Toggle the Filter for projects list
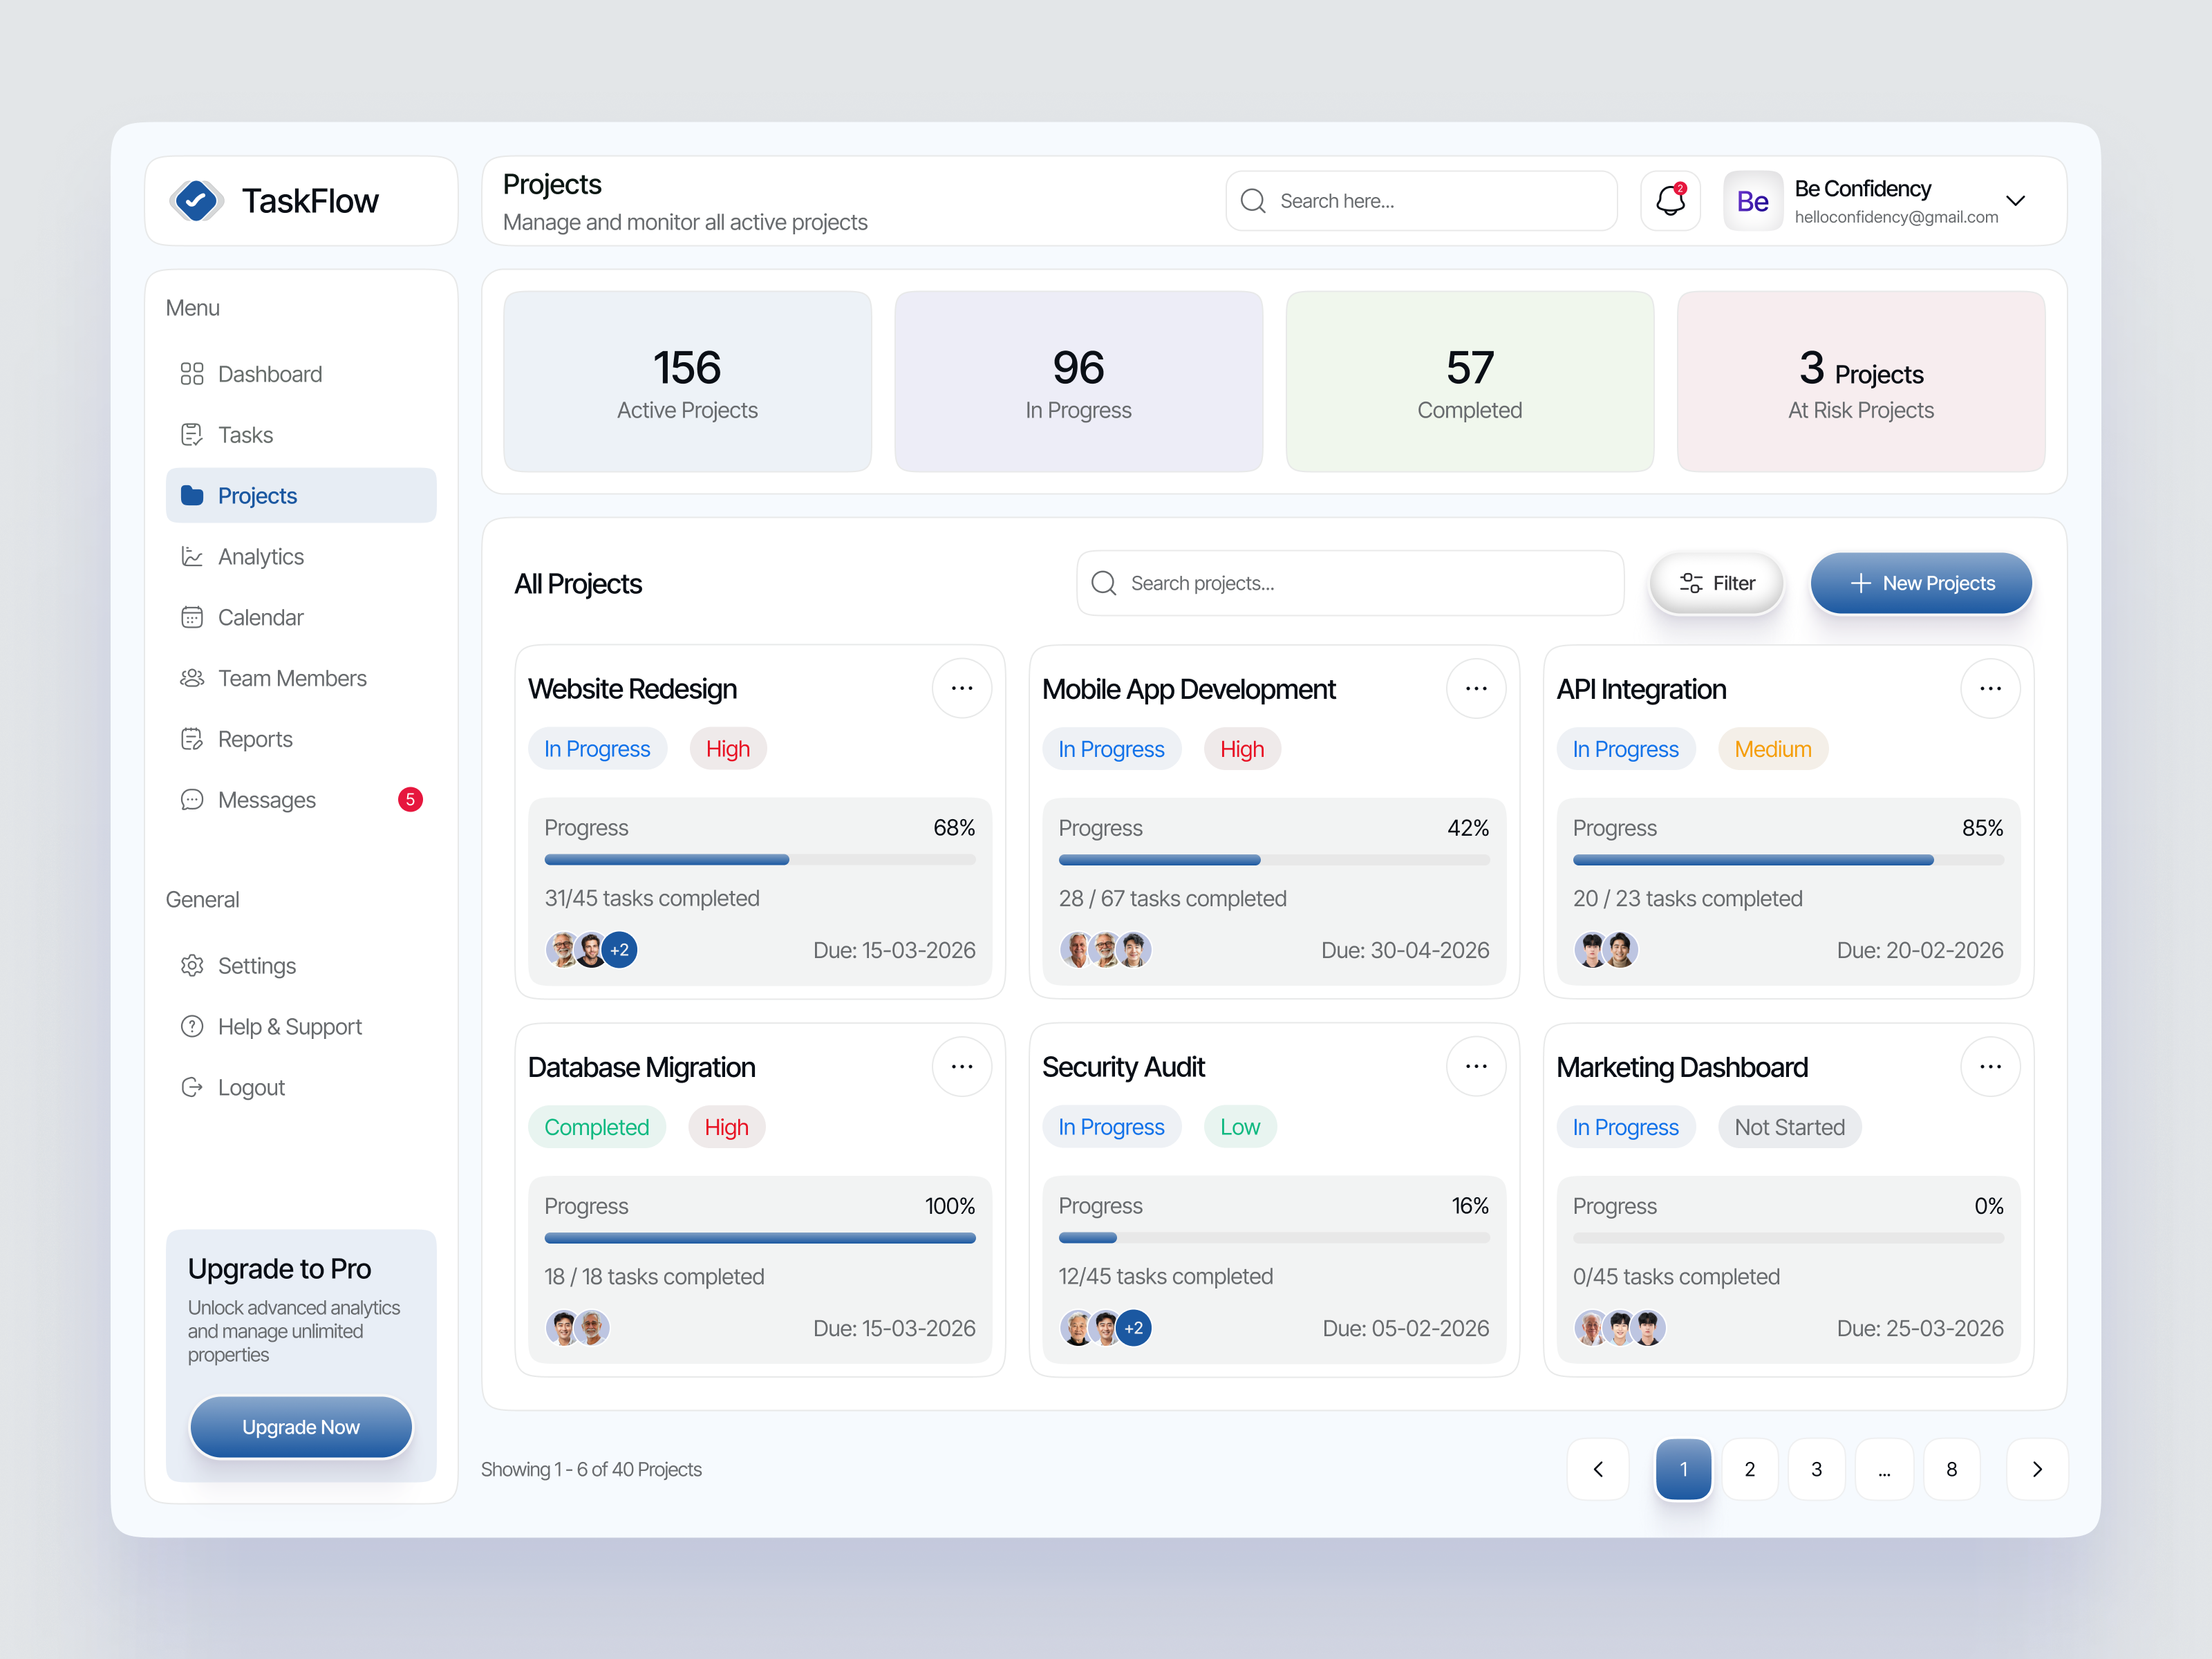2212x1659 pixels. [1716, 583]
